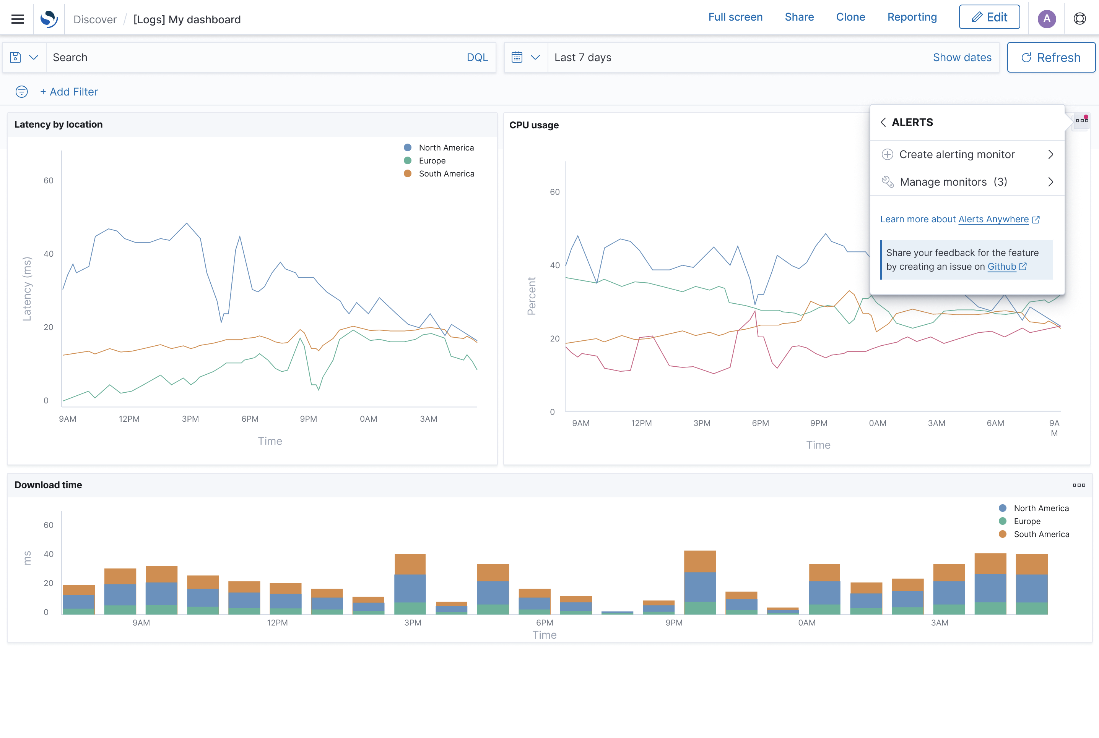This screenshot has width=1099, height=738.
Task: Click the Refresh button
Action: [x=1051, y=57]
